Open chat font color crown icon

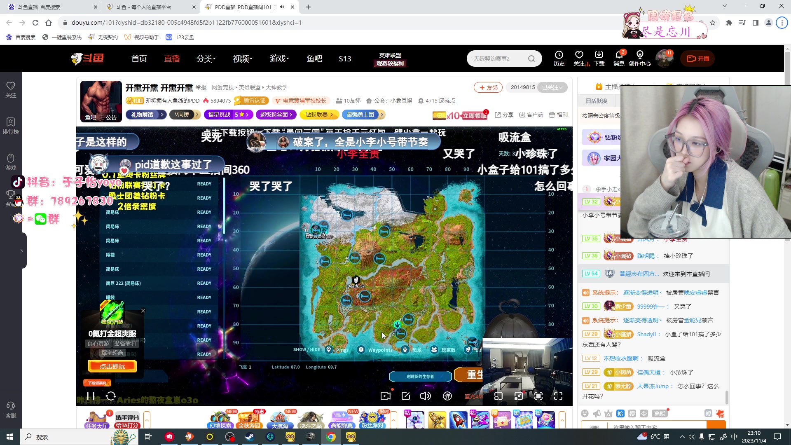(x=608, y=413)
